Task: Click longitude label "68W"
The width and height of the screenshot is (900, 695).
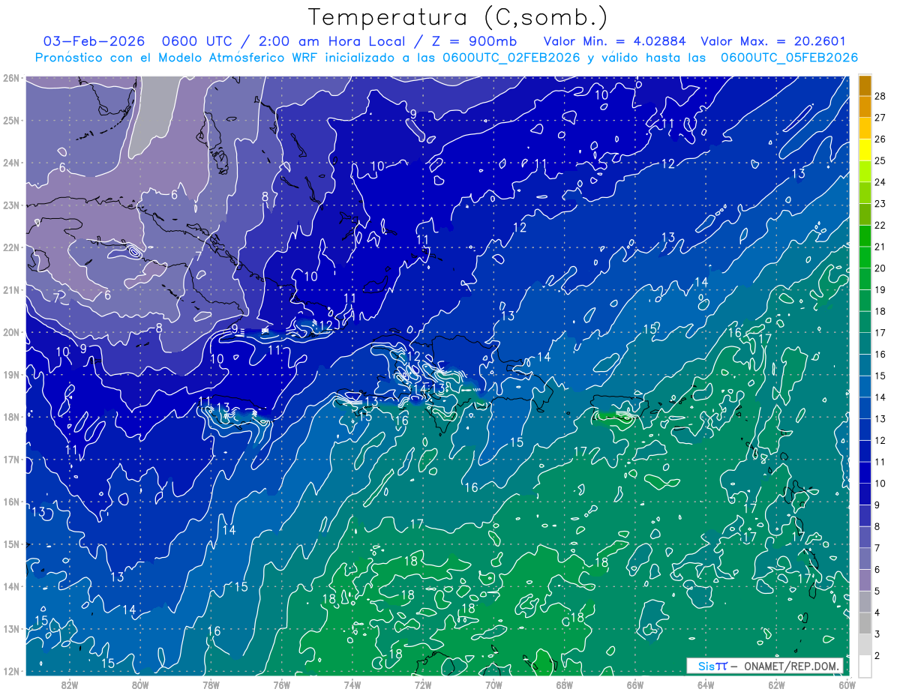Action: pyautogui.click(x=564, y=685)
